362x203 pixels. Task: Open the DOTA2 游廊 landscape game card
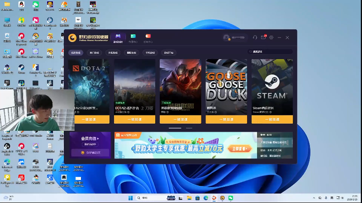(134, 87)
